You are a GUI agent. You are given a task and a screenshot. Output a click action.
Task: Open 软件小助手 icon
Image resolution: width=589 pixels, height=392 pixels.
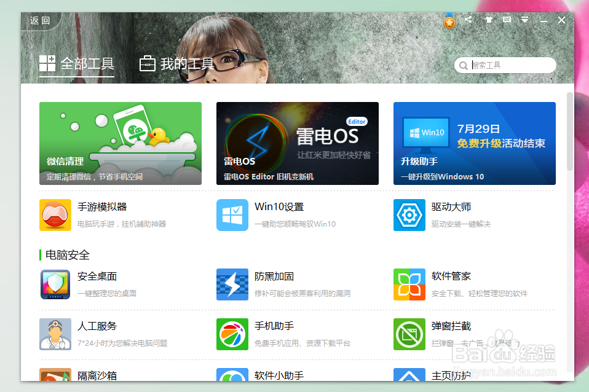coord(232,375)
